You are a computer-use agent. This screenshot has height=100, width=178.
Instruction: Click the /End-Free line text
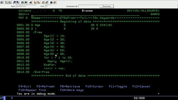click(41, 72)
